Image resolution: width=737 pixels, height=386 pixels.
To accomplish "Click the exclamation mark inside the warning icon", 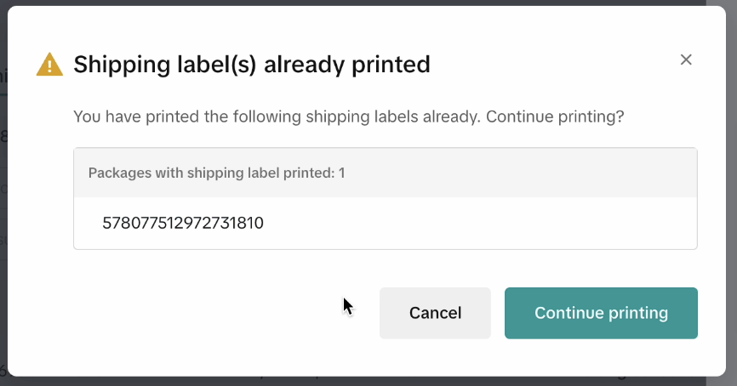I will tap(49, 65).
